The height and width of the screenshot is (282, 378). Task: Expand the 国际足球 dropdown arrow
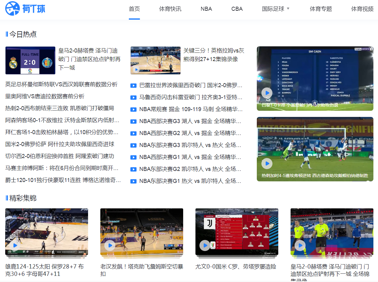pyautogui.click(x=288, y=9)
